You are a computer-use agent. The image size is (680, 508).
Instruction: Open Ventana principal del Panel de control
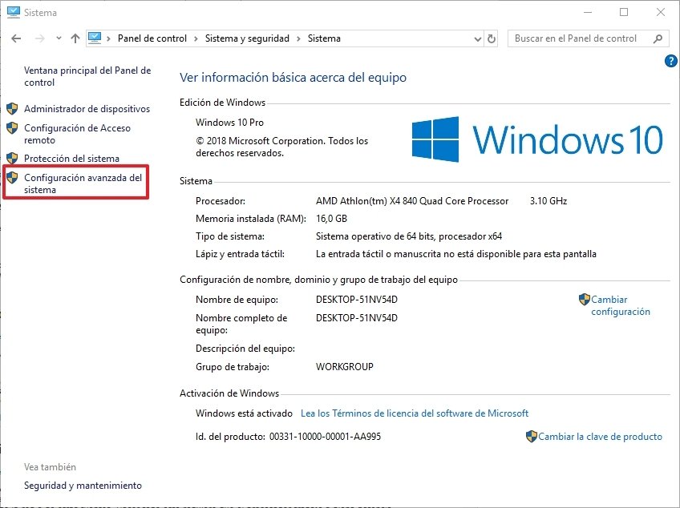point(87,76)
